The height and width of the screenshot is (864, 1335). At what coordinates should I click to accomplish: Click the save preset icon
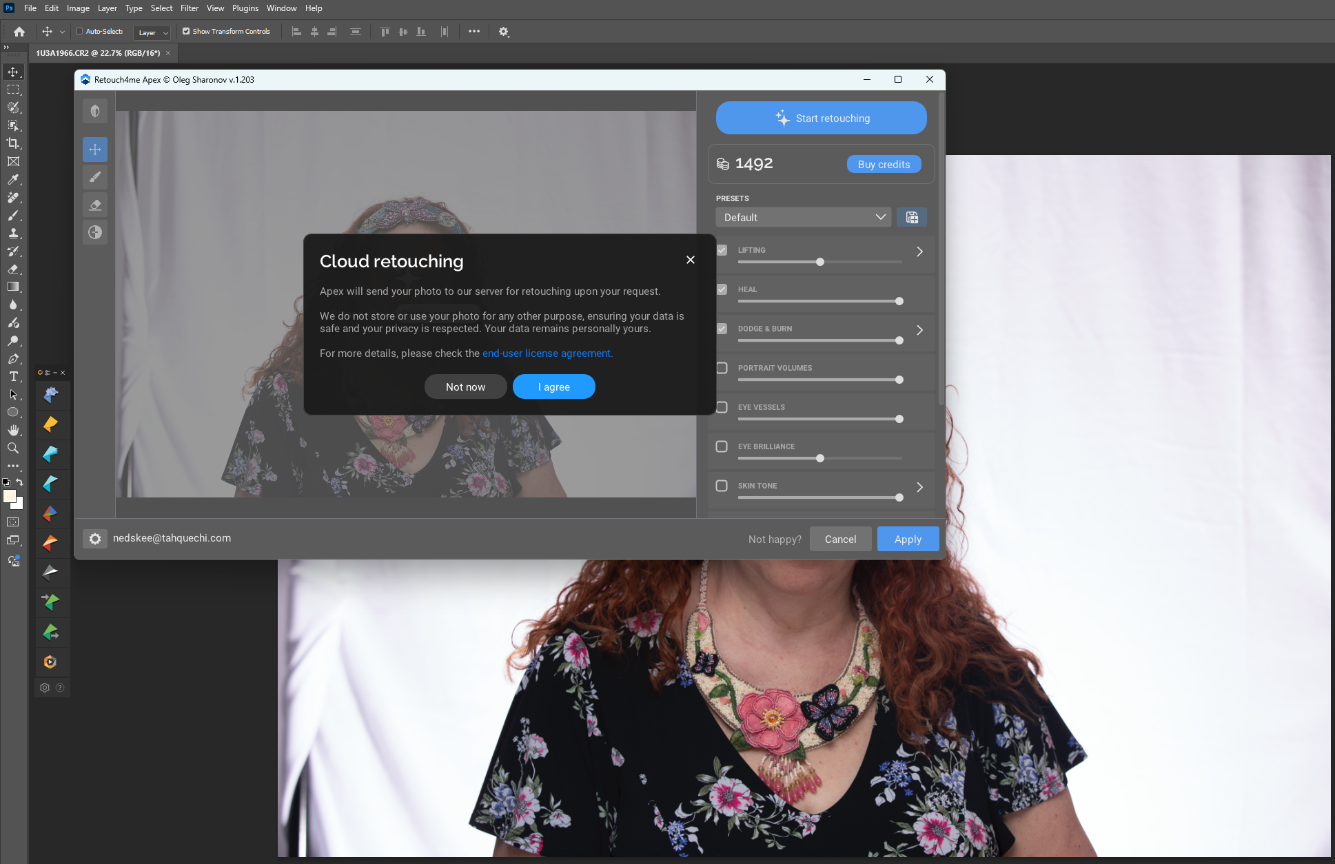point(912,218)
